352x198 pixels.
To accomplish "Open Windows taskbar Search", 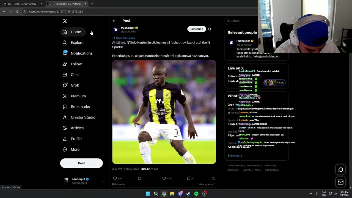I will coord(156,194).
